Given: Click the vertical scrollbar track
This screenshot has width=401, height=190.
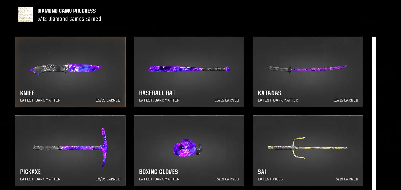Looking at the screenshot, I should coord(374,113).
